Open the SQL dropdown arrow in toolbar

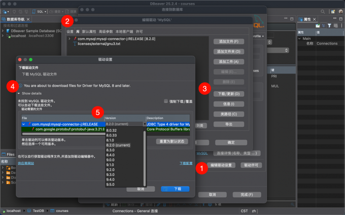pos(45,12)
